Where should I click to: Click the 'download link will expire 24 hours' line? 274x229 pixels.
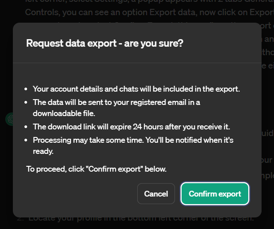[x=131, y=127]
